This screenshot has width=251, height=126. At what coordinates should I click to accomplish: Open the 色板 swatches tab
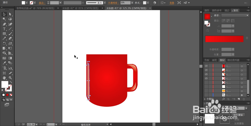207,60
